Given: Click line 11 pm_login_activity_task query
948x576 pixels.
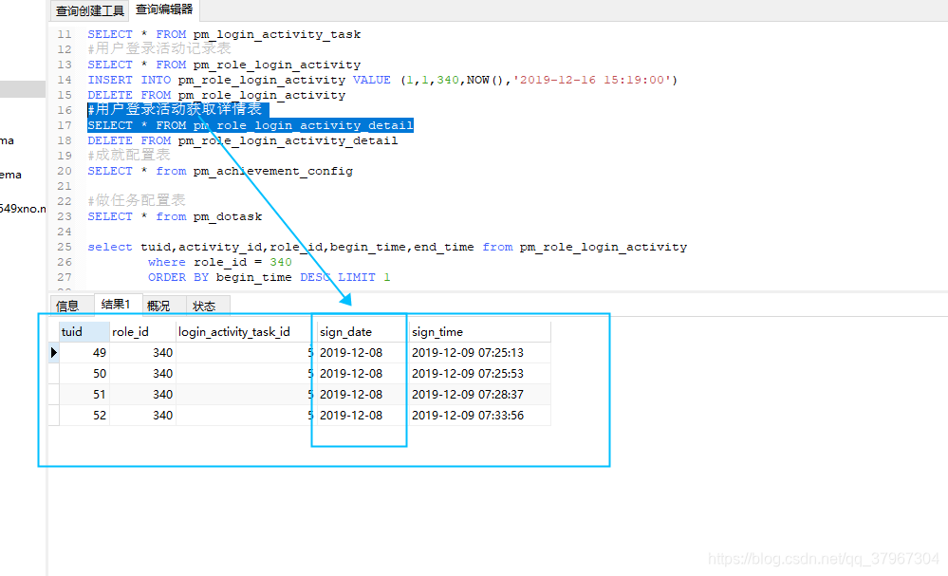Looking at the screenshot, I should coord(224,34).
